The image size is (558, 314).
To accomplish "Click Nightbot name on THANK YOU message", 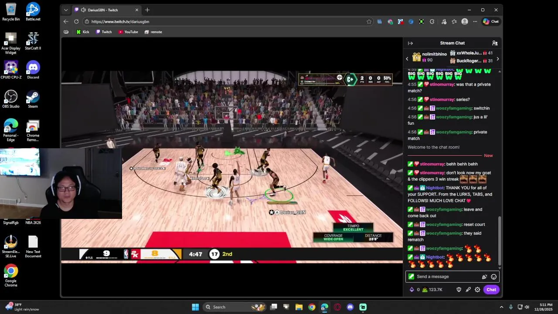I will pos(435,188).
